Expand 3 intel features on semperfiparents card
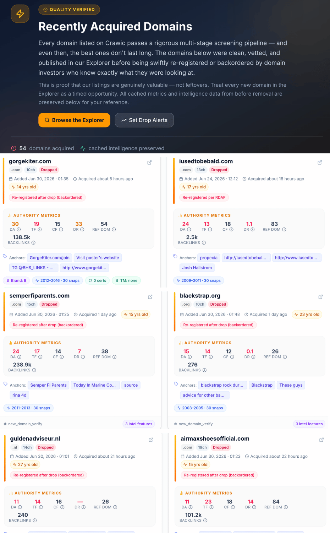330x533 pixels. pyautogui.click(x=139, y=424)
